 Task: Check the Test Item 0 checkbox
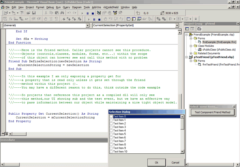111,117
